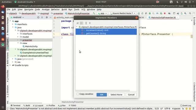This screenshot has height=110, width=196.
Task: Toggle the Copy JavaDoc checkbox
Action: click(x=77, y=94)
